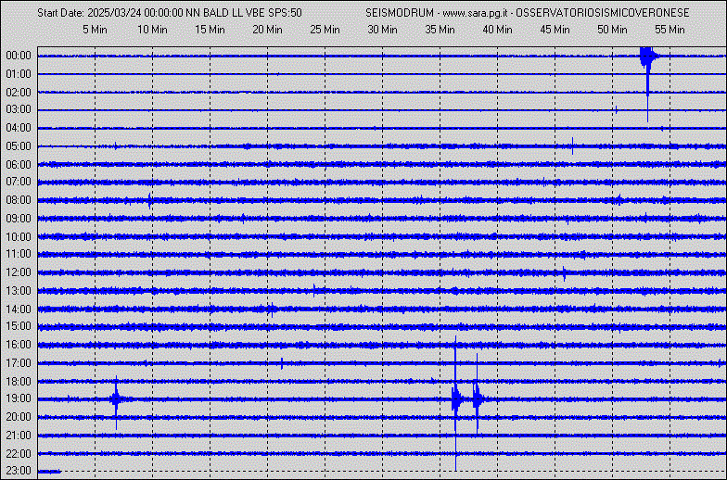The width and height of the screenshot is (727, 480).
Task: Click the 15:00 hour row label
Action: pos(19,326)
